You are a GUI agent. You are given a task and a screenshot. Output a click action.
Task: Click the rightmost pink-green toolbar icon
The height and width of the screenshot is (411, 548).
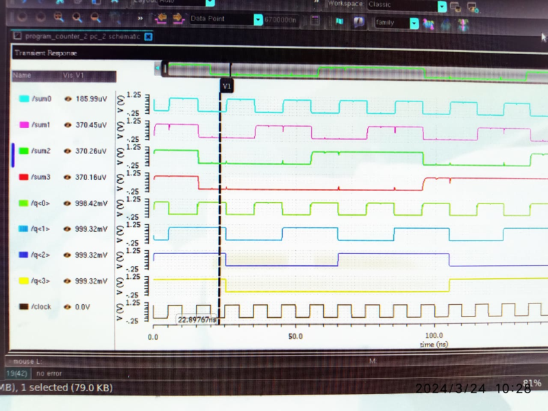click(464, 25)
